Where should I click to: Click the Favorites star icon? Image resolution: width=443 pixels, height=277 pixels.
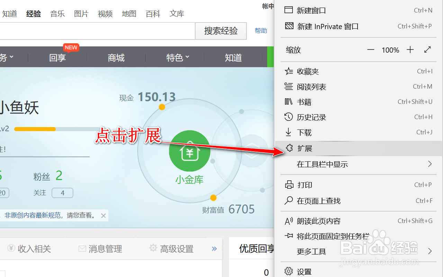(289, 71)
